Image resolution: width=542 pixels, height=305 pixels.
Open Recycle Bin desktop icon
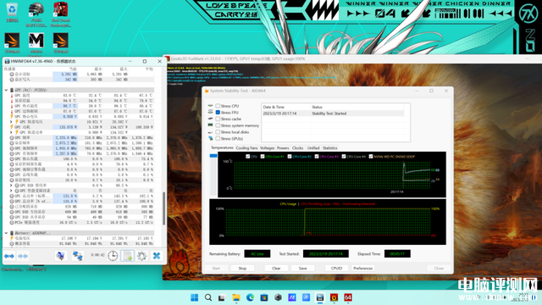click(x=12, y=13)
